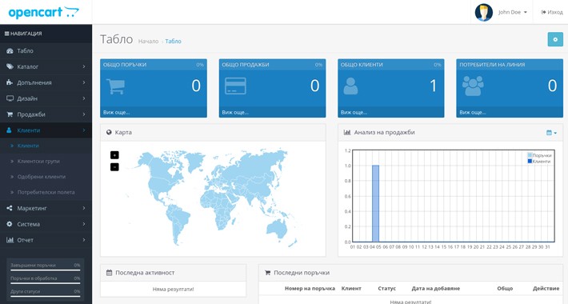Screen dimensions: 568x304
Task: Click the Дата на добавяне column header
Action: (435, 289)
